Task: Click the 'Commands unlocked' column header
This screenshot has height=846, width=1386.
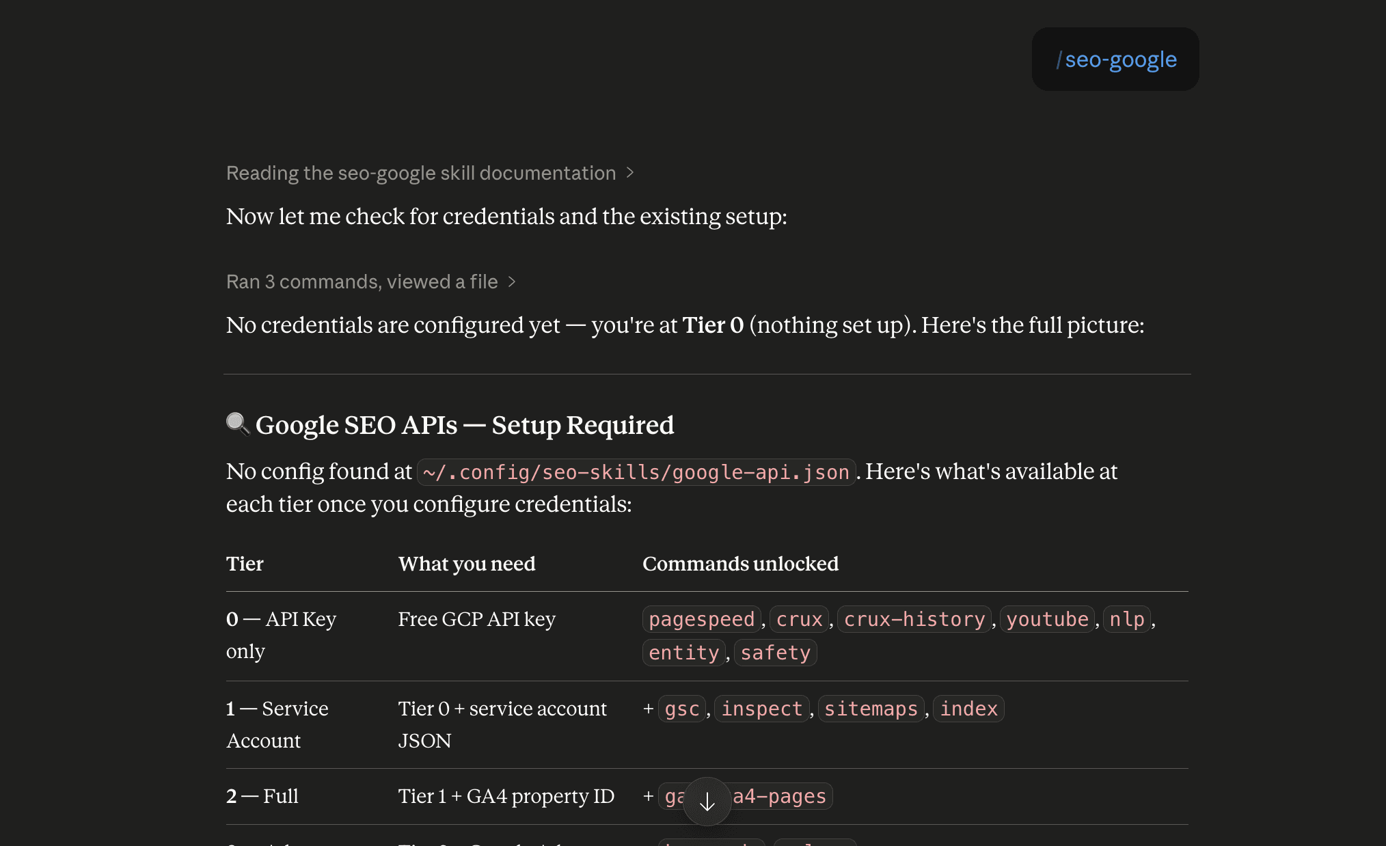Action: pos(740,564)
